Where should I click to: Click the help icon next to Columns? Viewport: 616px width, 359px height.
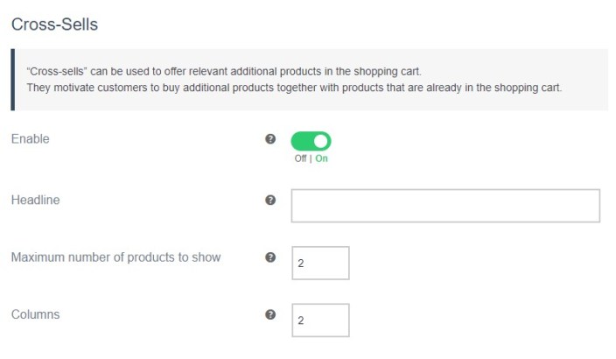(270, 314)
